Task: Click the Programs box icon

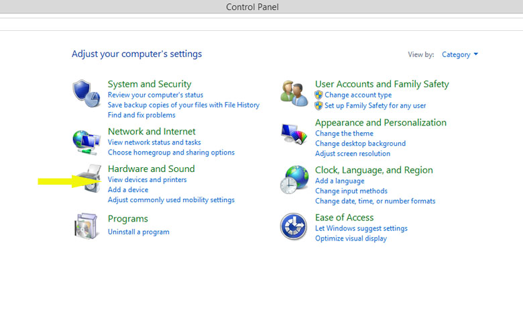Action: pyautogui.click(x=86, y=226)
